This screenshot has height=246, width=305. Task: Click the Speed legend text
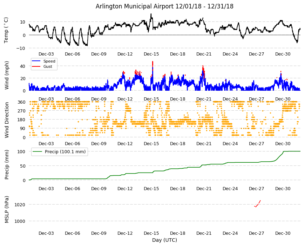[x=49, y=61]
